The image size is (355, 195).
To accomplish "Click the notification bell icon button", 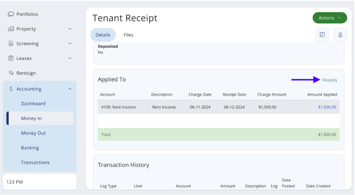I will 340,35.
